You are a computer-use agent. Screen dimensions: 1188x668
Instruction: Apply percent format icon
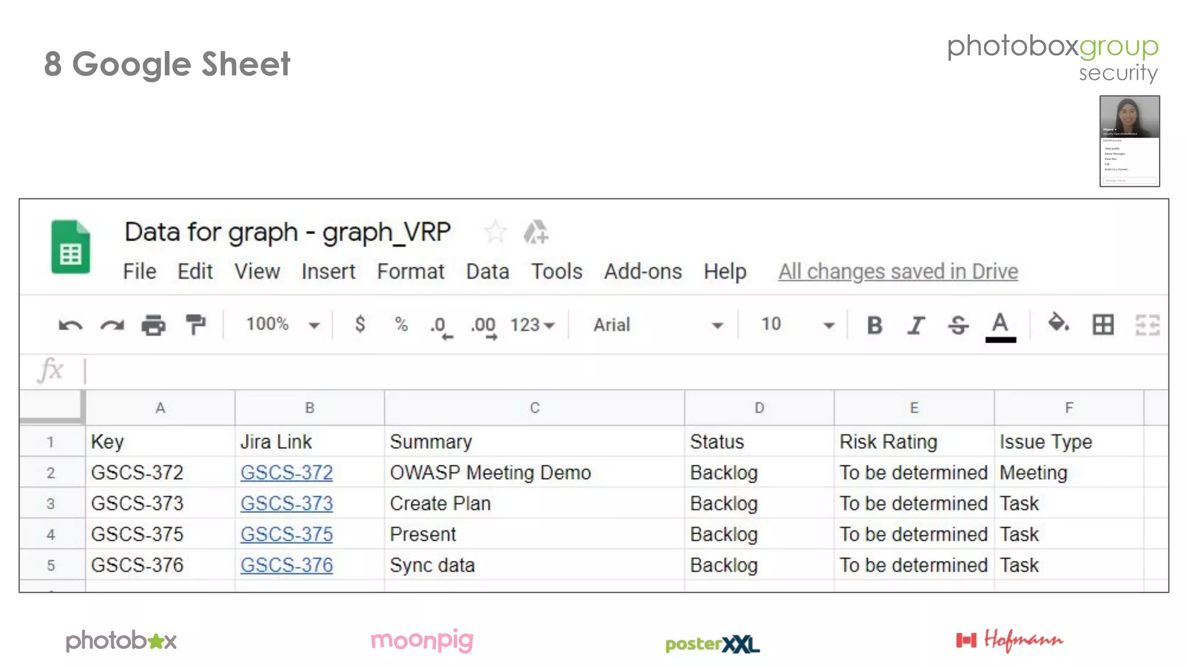(401, 324)
